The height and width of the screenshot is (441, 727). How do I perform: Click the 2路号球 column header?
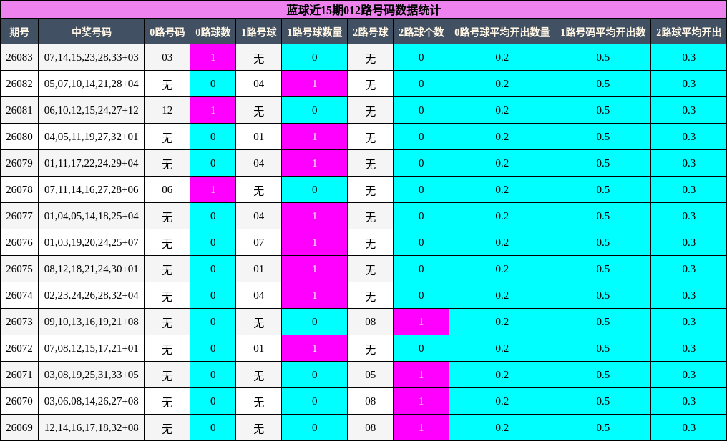click(x=370, y=32)
